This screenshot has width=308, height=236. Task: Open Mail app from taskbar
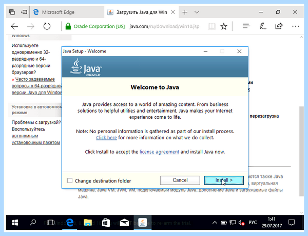[124, 223]
